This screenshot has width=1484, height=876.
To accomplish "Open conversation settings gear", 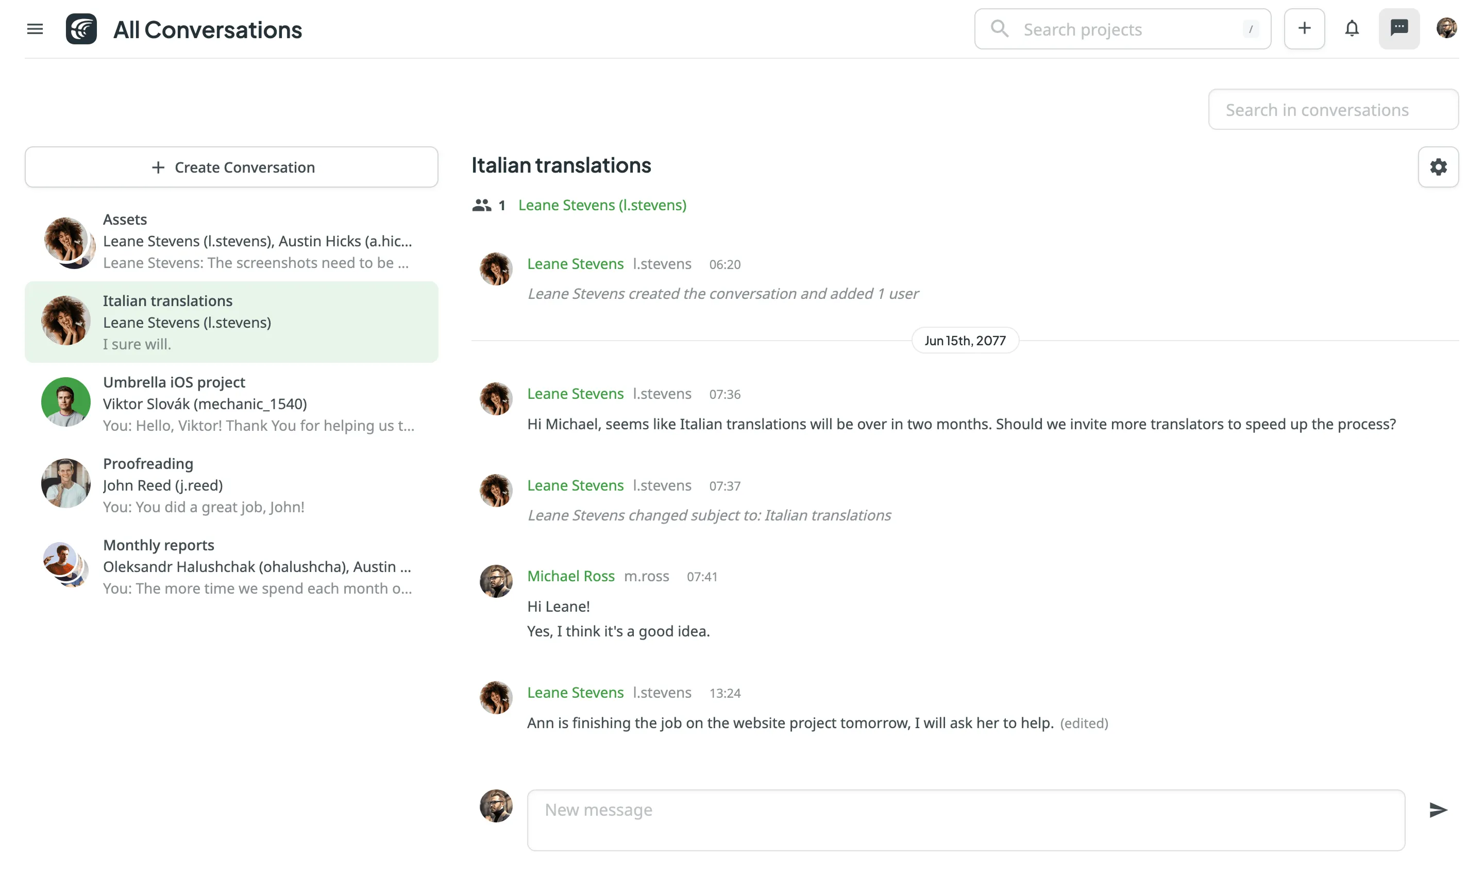I will click(x=1438, y=167).
